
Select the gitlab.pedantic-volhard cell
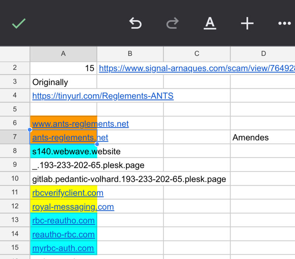(63, 179)
